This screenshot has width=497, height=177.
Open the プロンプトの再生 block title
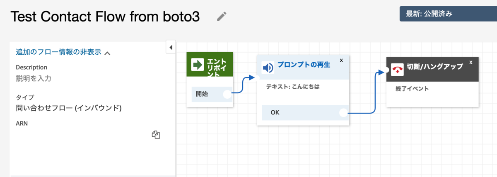304,65
